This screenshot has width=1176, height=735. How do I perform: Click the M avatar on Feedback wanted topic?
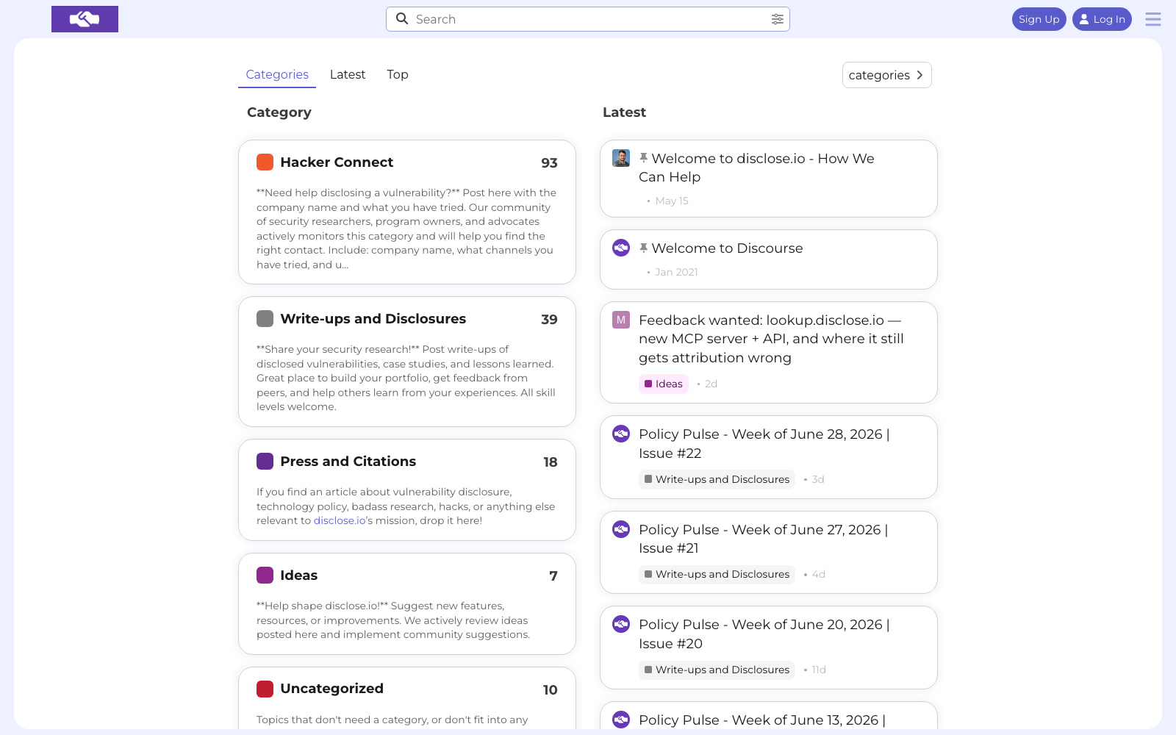click(x=621, y=320)
